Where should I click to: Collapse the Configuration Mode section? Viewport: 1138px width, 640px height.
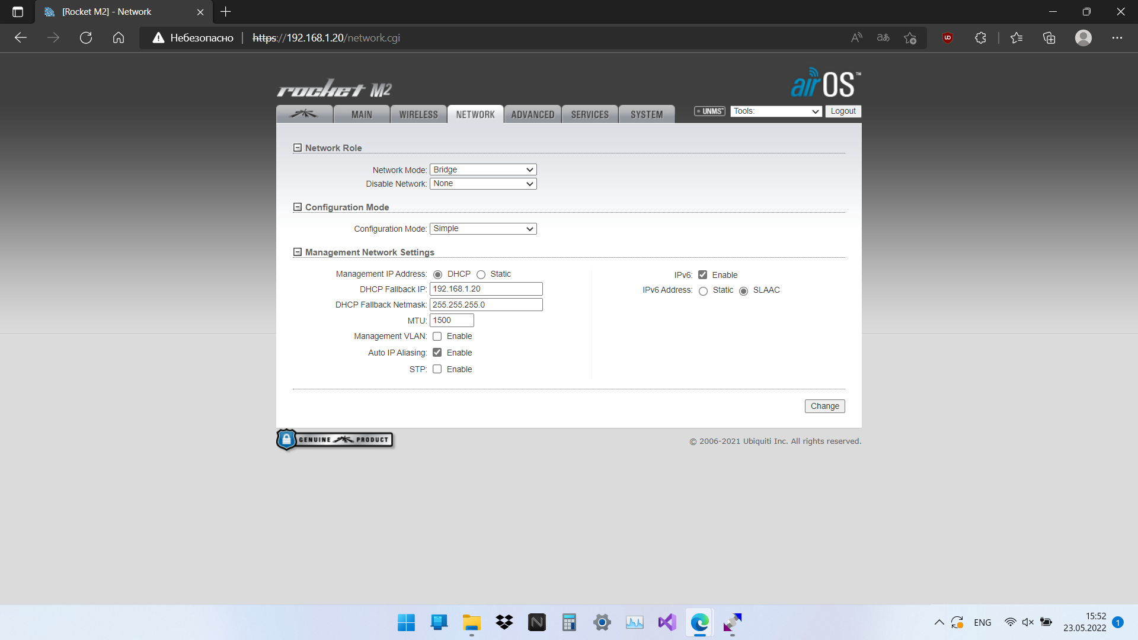coord(298,207)
